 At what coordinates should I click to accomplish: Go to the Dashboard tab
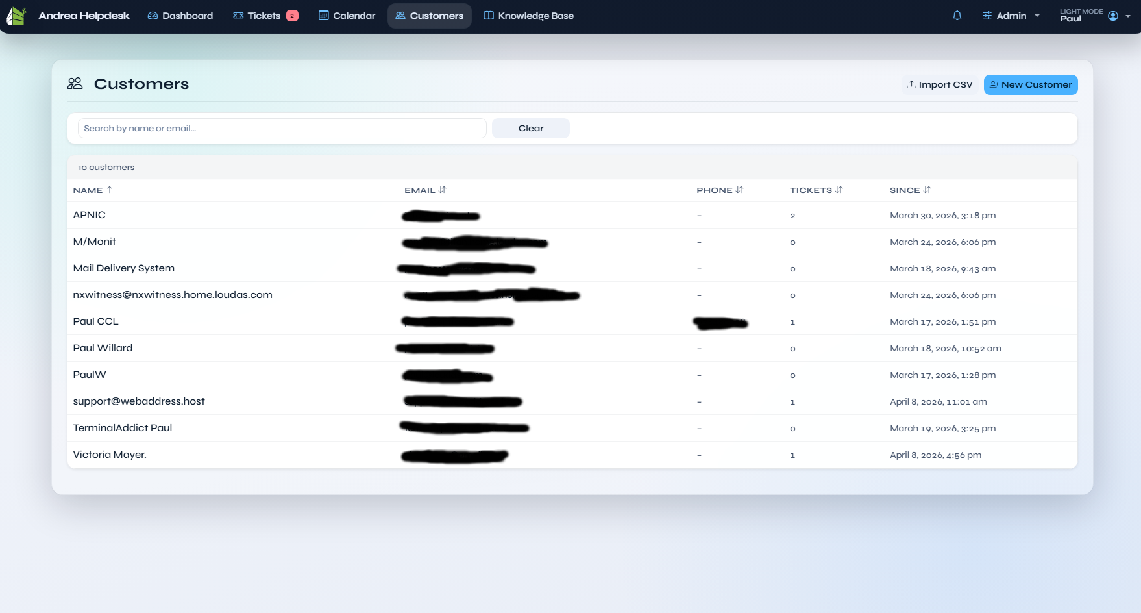click(180, 16)
